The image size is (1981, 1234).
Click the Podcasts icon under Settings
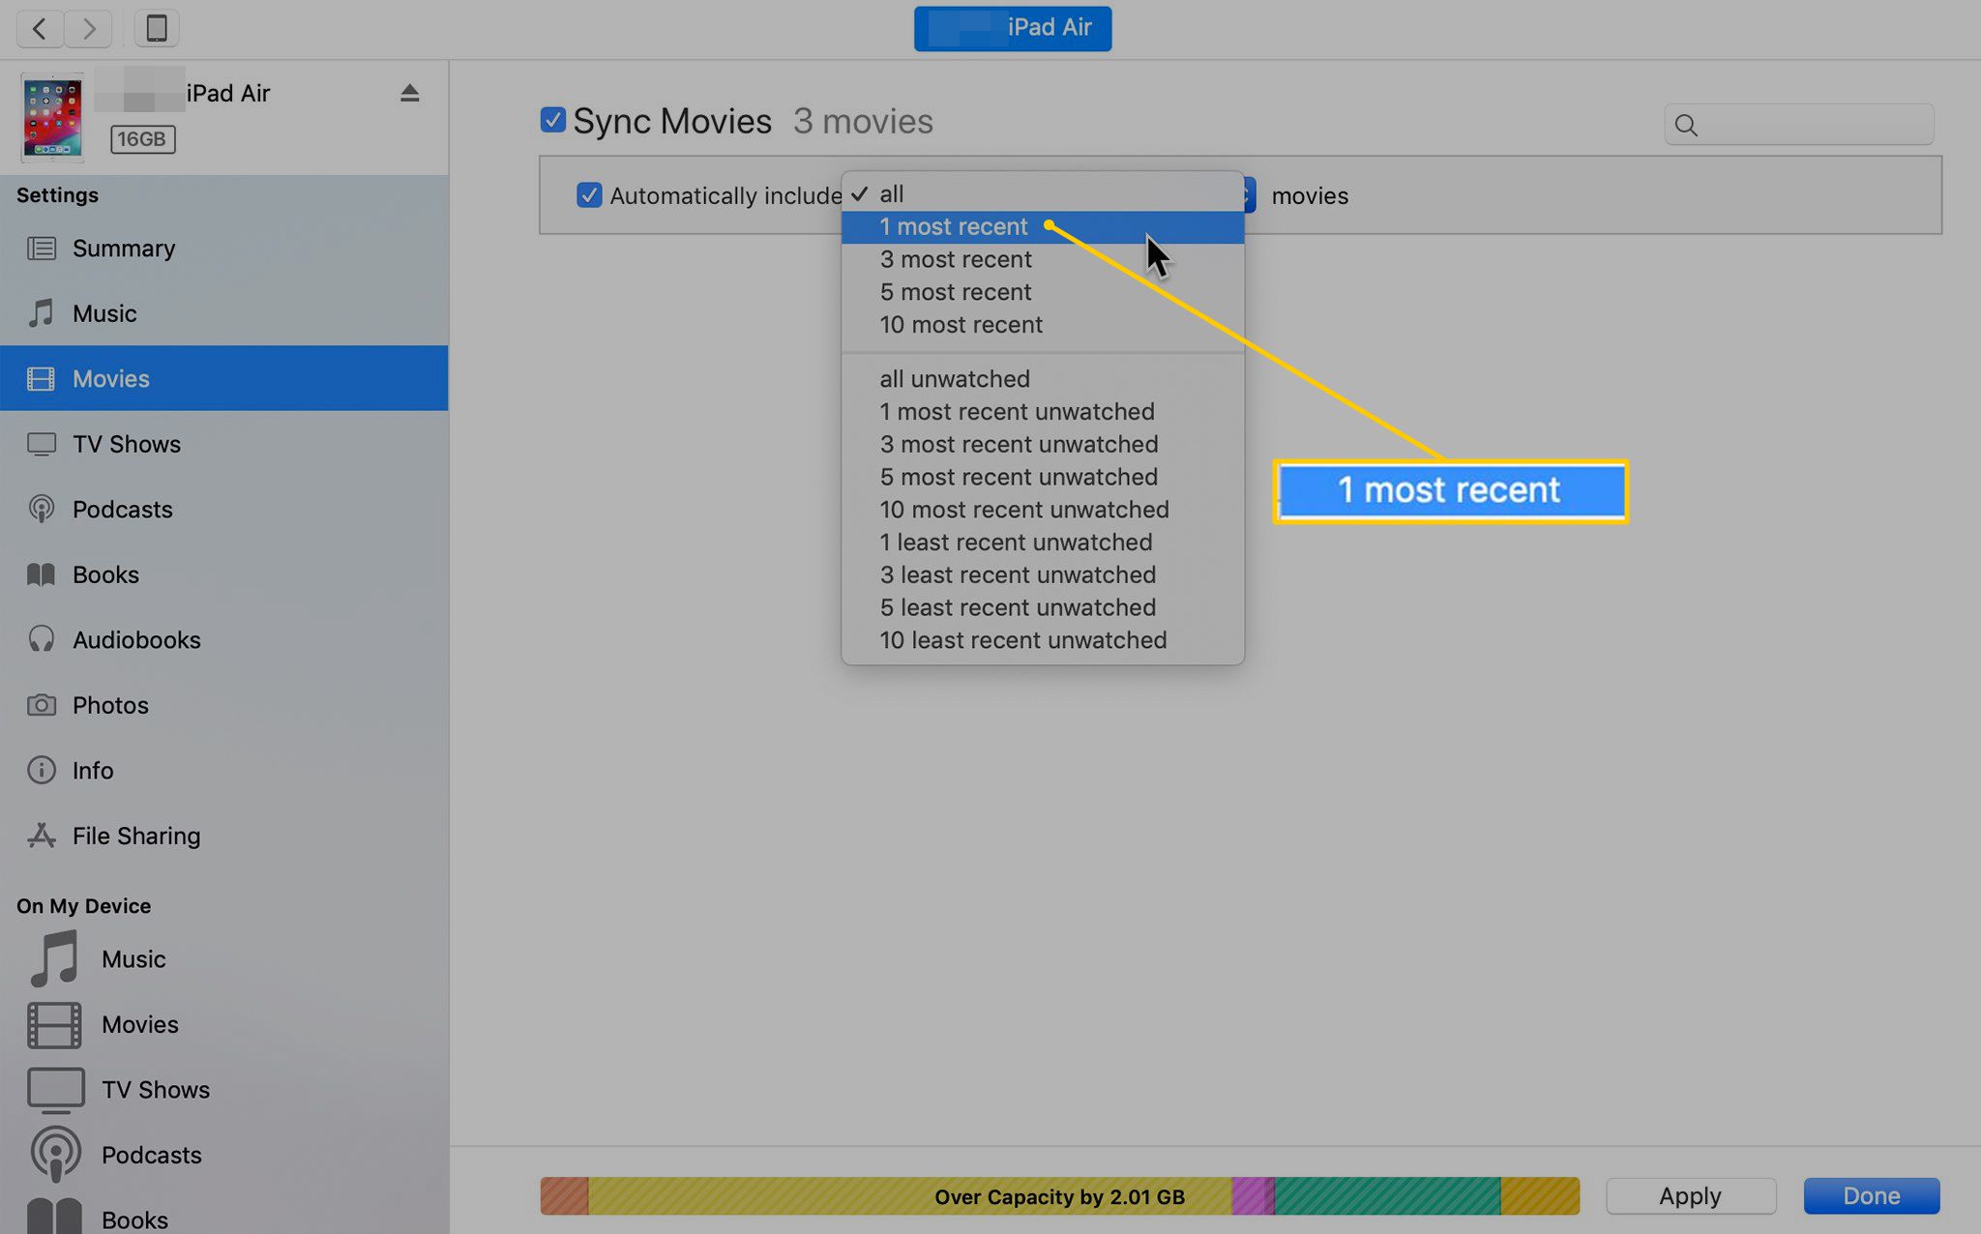coord(41,509)
